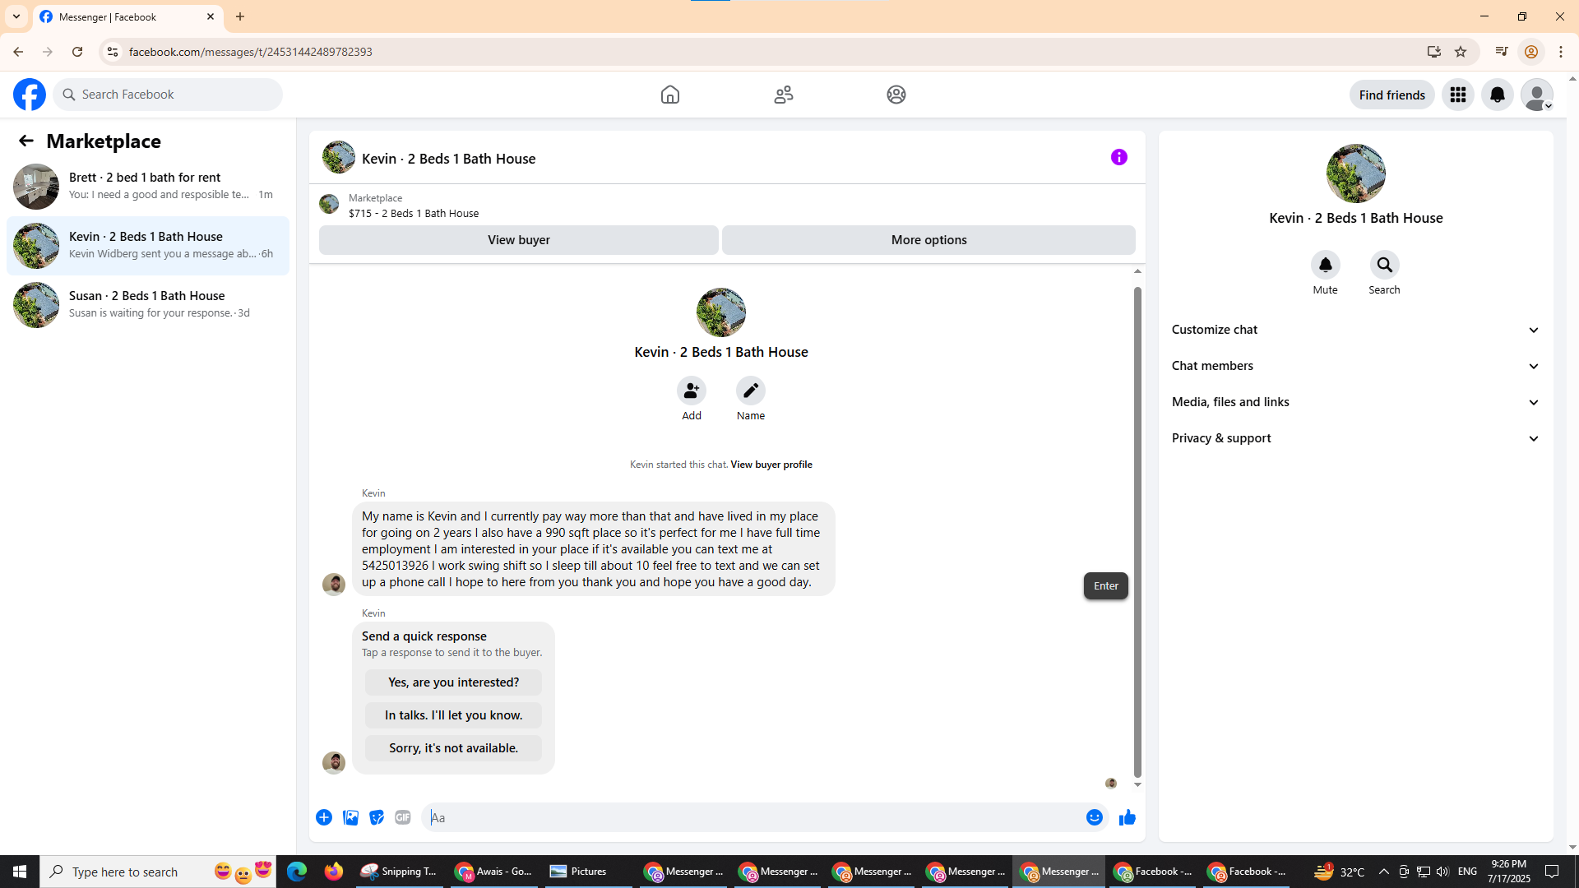Click the Windows taskbar search box
The width and height of the screenshot is (1579, 888).
[x=156, y=872]
